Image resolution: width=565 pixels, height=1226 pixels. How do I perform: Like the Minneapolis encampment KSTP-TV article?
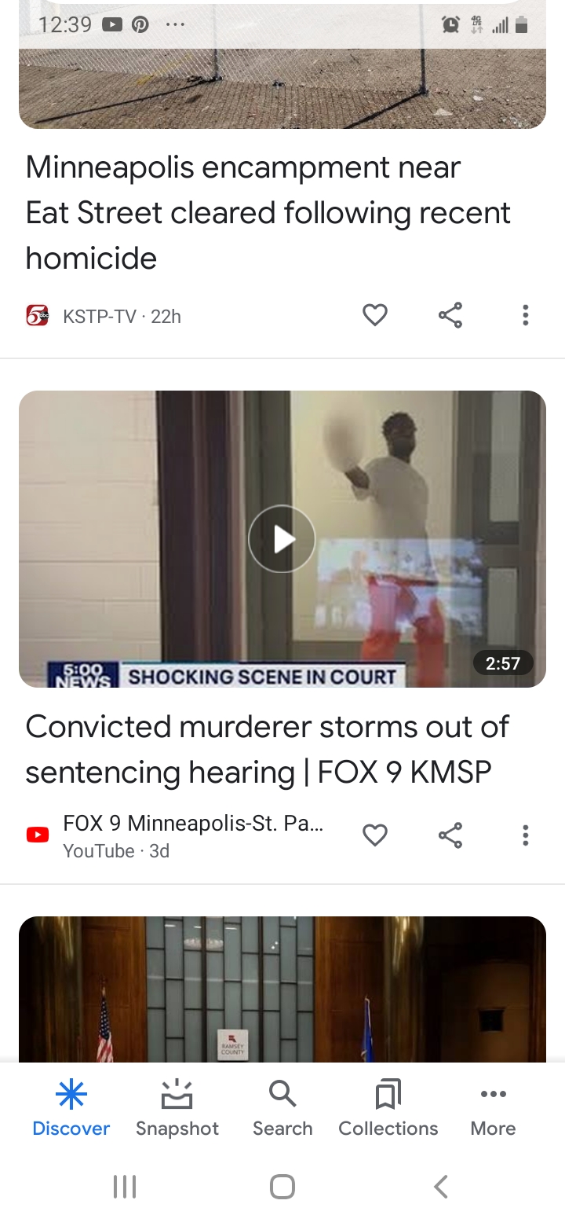pyautogui.click(x=375, y=315)
